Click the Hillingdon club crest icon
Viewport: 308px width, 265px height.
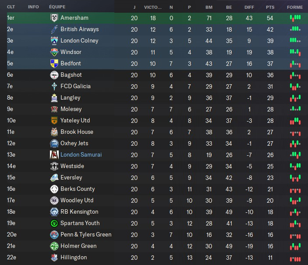[54, 258]
